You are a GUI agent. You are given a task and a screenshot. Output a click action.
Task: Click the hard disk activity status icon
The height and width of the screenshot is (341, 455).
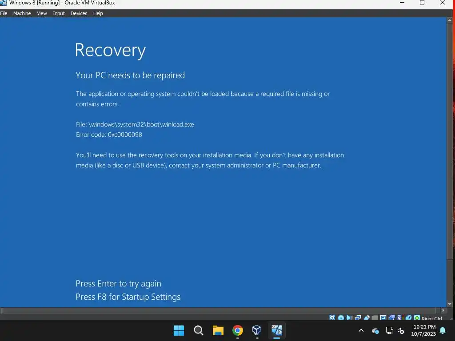point(332,317)
